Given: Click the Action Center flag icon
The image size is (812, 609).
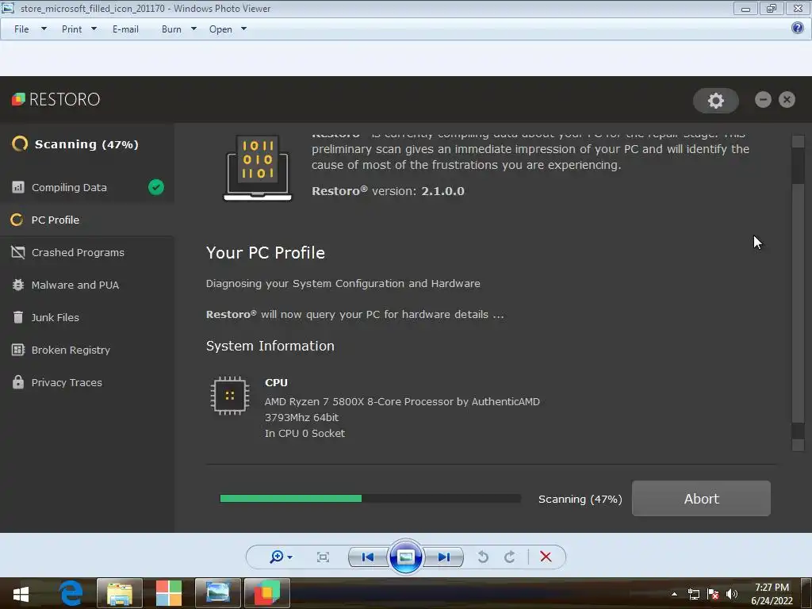Looking at the screenshot, I should [x=713, y=594].
